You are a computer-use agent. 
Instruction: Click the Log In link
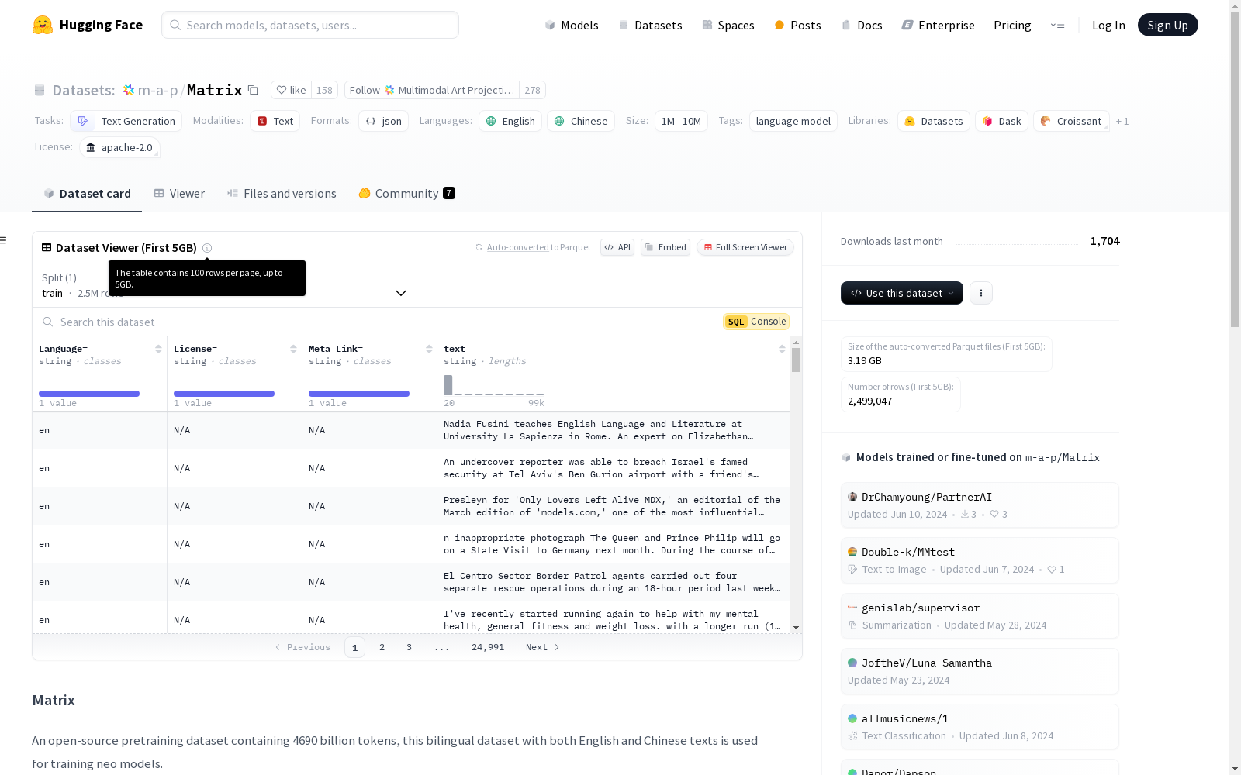coord(1108,25)
